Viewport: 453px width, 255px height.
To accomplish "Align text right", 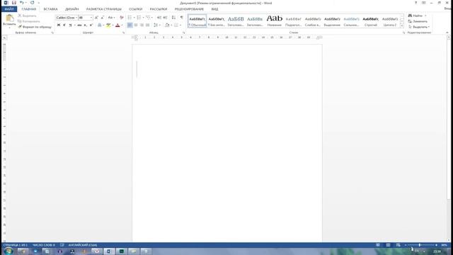I will click(x=142, y=25).
